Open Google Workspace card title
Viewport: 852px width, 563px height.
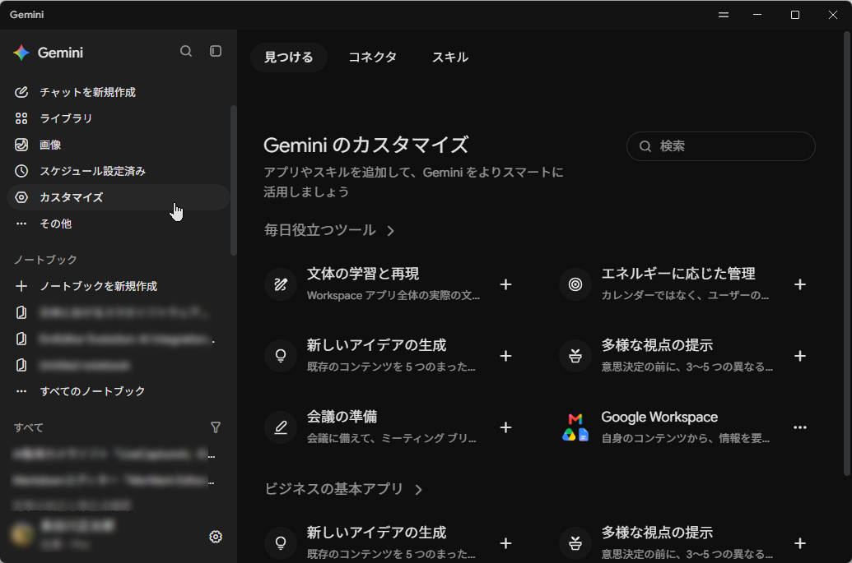[659, 417]
